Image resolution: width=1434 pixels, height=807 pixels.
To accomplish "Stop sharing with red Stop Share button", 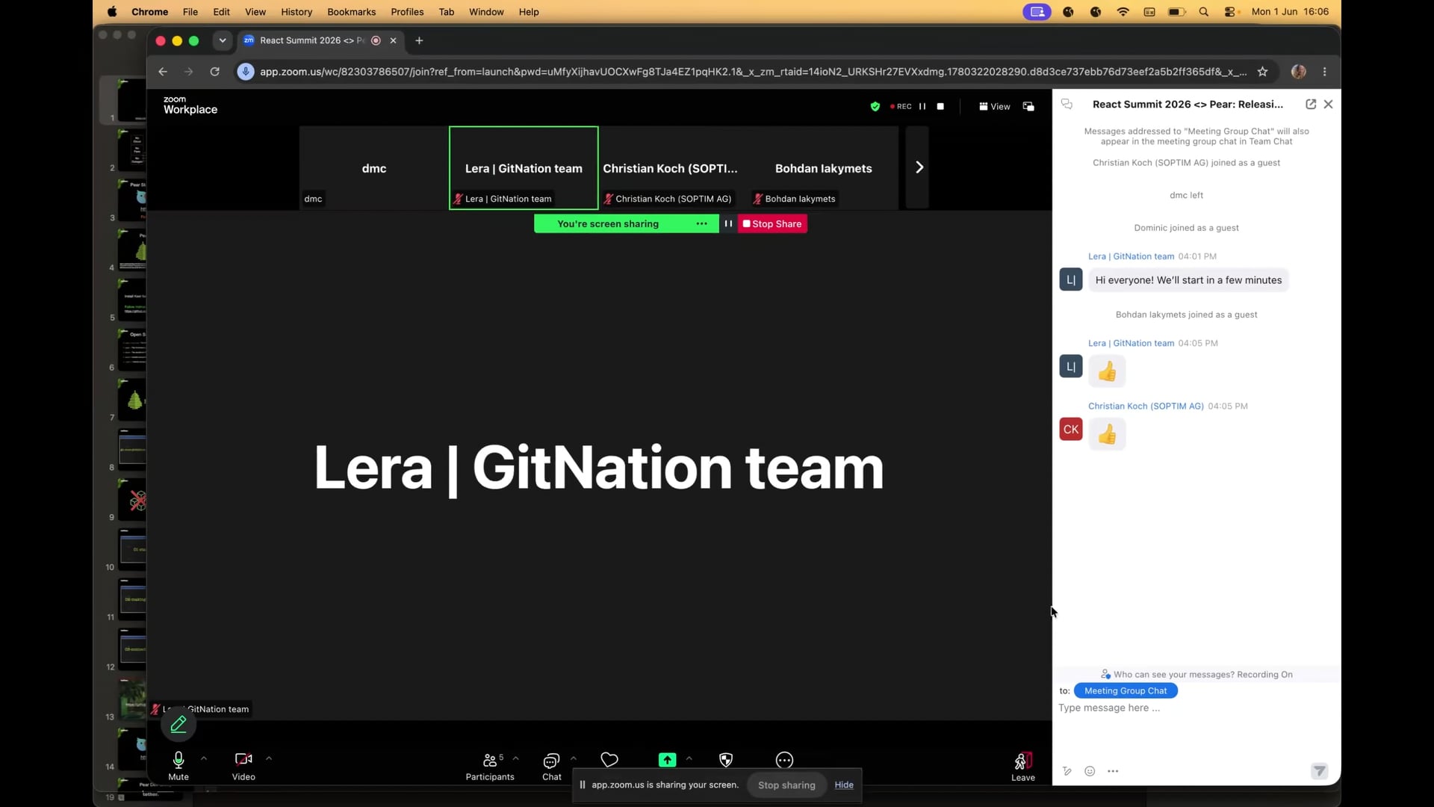I will point(772,223).
